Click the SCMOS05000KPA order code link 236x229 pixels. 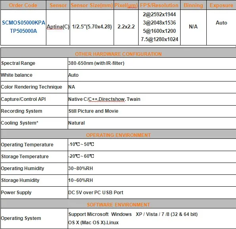tap(23, 23)
